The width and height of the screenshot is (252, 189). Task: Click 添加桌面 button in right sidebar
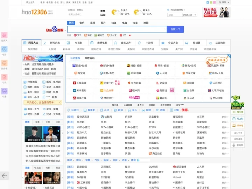238,139
